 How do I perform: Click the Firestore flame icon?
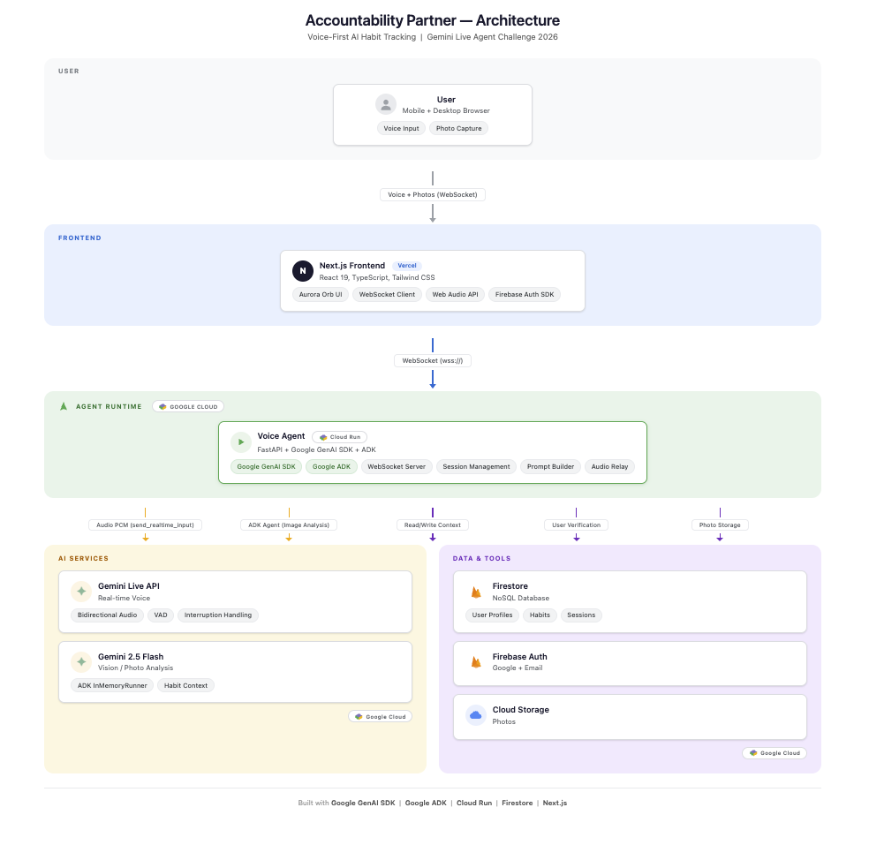(476, 592)
